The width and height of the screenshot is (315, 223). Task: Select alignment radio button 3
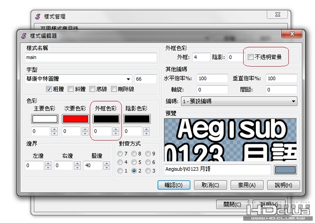(148, 171)
